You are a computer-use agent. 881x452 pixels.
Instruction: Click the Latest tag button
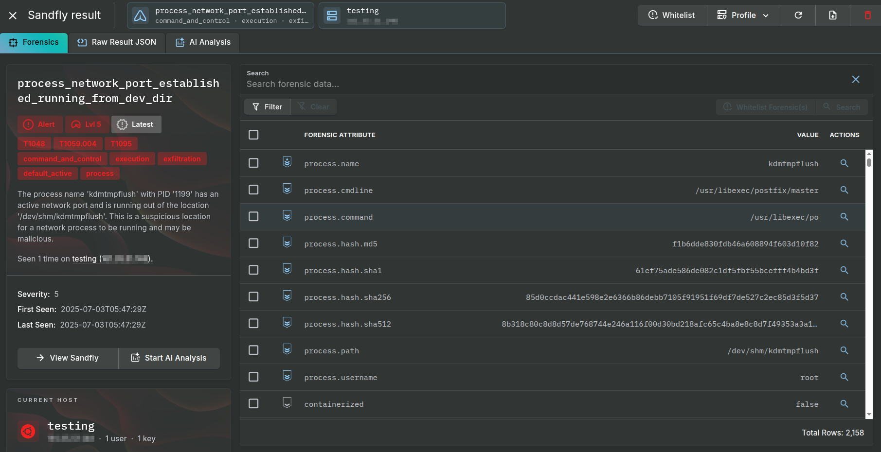[136, 124]
